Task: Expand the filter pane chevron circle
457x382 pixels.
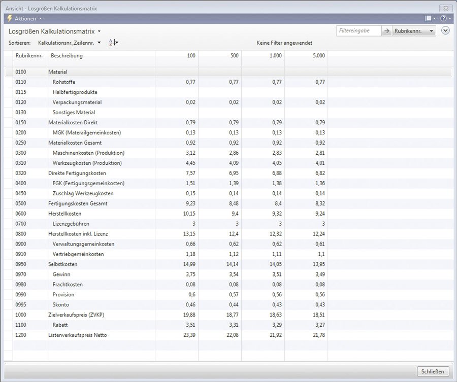Action: (x=445, y=30)
